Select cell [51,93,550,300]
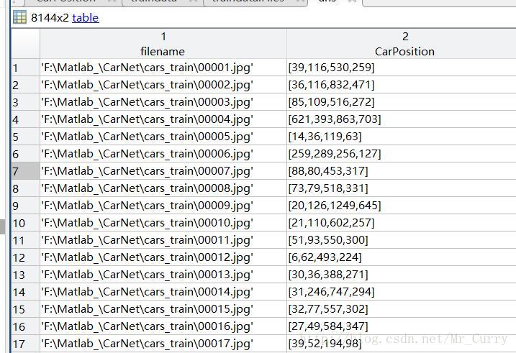This screenshot has height=353, width=516. (402, 240)
